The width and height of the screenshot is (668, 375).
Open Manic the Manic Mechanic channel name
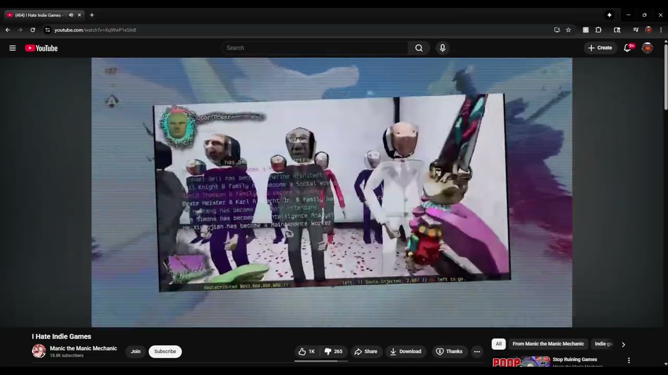(x=83, y=348)
